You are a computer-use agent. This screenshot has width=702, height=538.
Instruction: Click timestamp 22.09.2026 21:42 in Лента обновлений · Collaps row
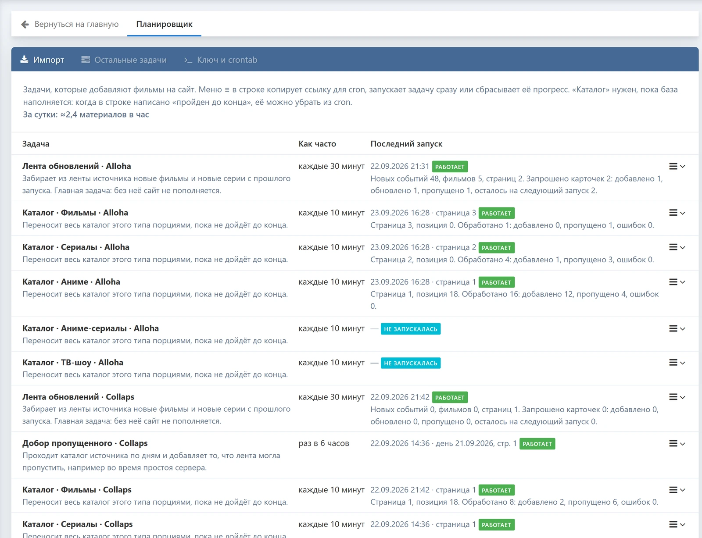pos(400,397)
